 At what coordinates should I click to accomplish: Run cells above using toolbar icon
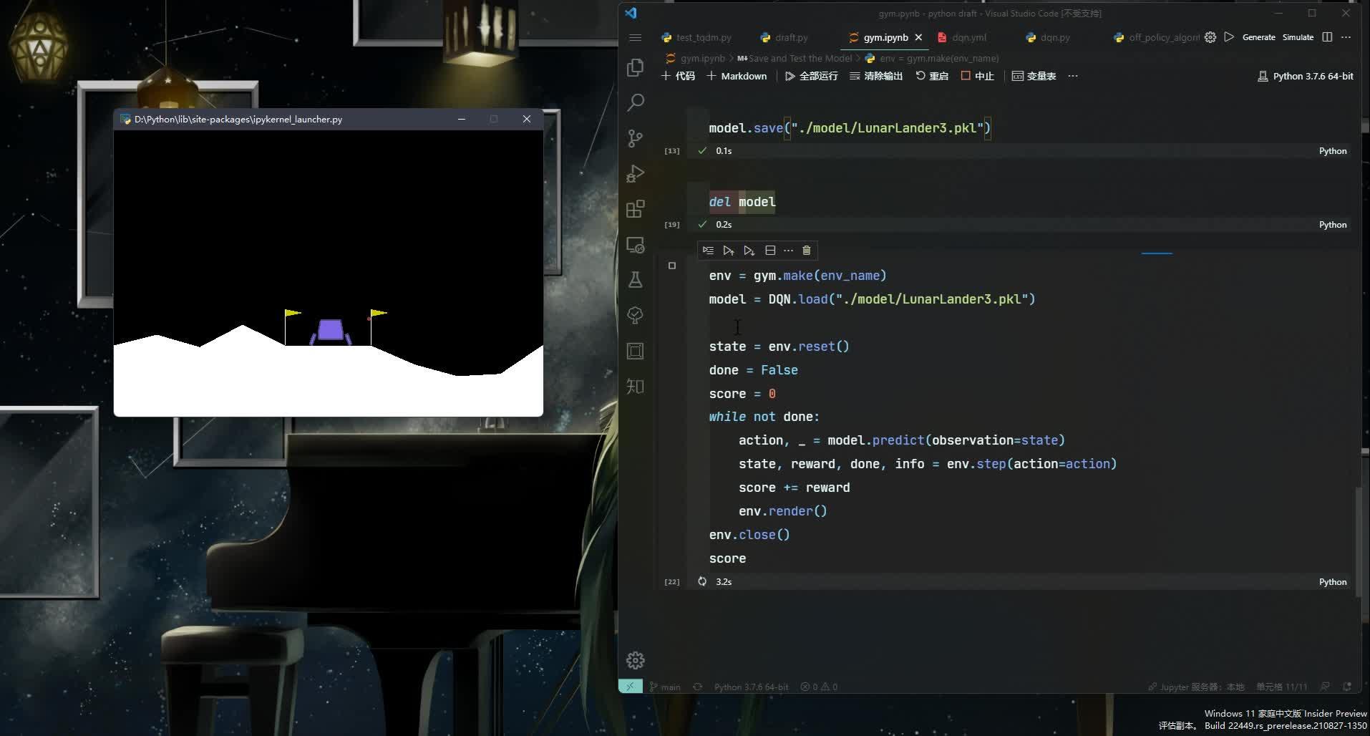tap(728, 251)
